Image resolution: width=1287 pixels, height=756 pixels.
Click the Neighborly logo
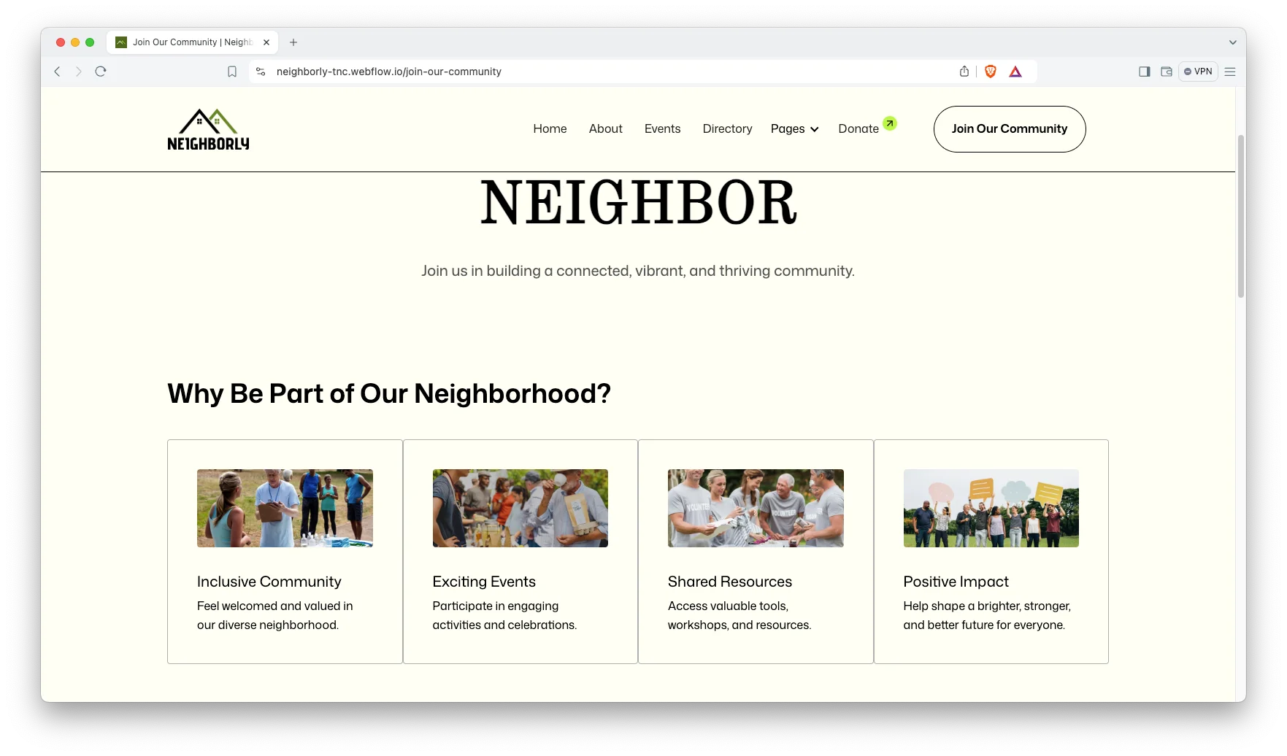point(208,129)
